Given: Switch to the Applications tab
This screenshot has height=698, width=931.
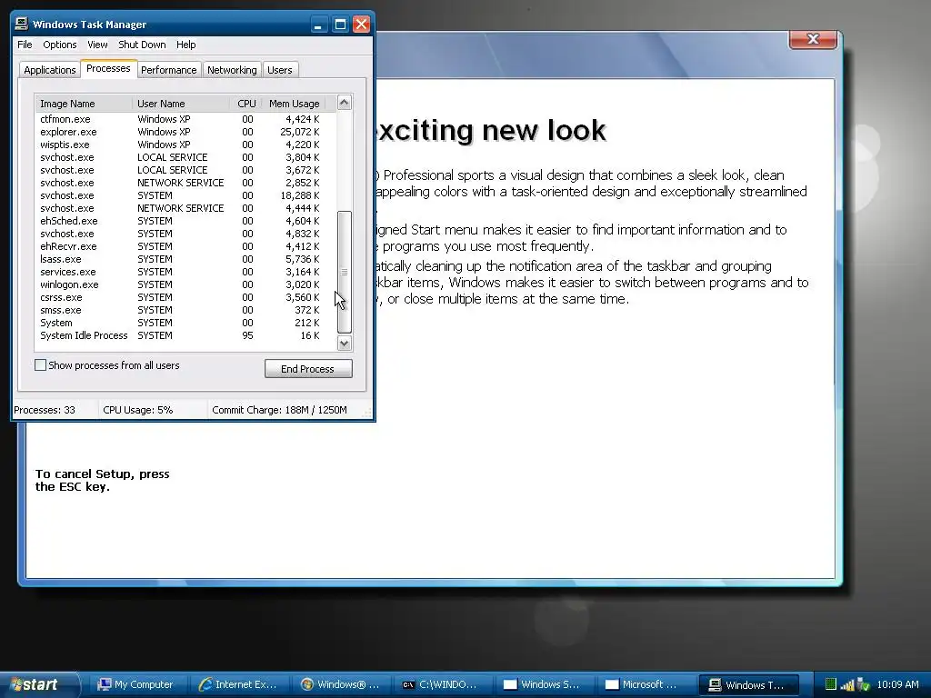Looking at the screenshot, I should point(50,70).
